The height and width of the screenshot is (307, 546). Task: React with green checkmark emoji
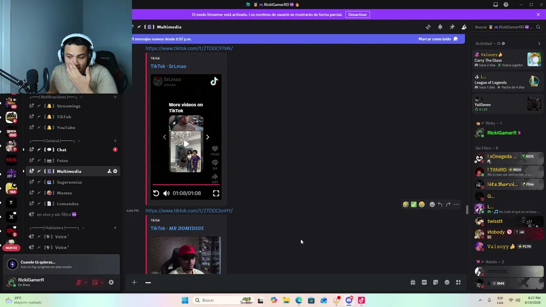[414, 205]
